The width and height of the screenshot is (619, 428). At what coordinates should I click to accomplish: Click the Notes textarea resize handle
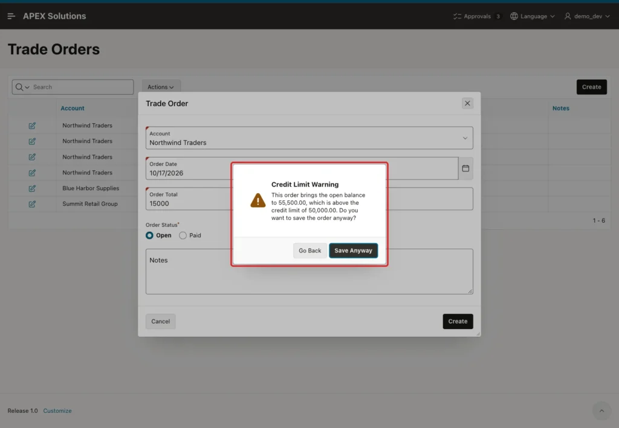pos(470,291)
